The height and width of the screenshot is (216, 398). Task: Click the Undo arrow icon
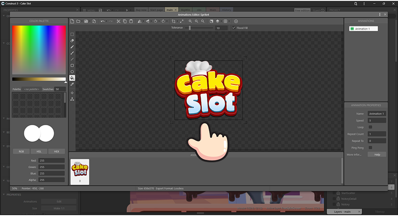[103, 21]
